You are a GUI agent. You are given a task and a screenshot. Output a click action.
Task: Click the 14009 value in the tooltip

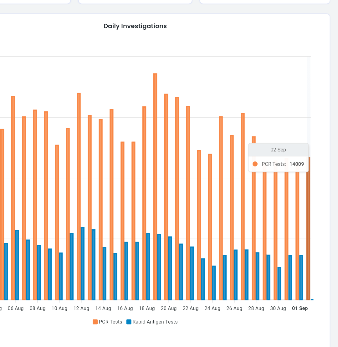tap(297, 164)
